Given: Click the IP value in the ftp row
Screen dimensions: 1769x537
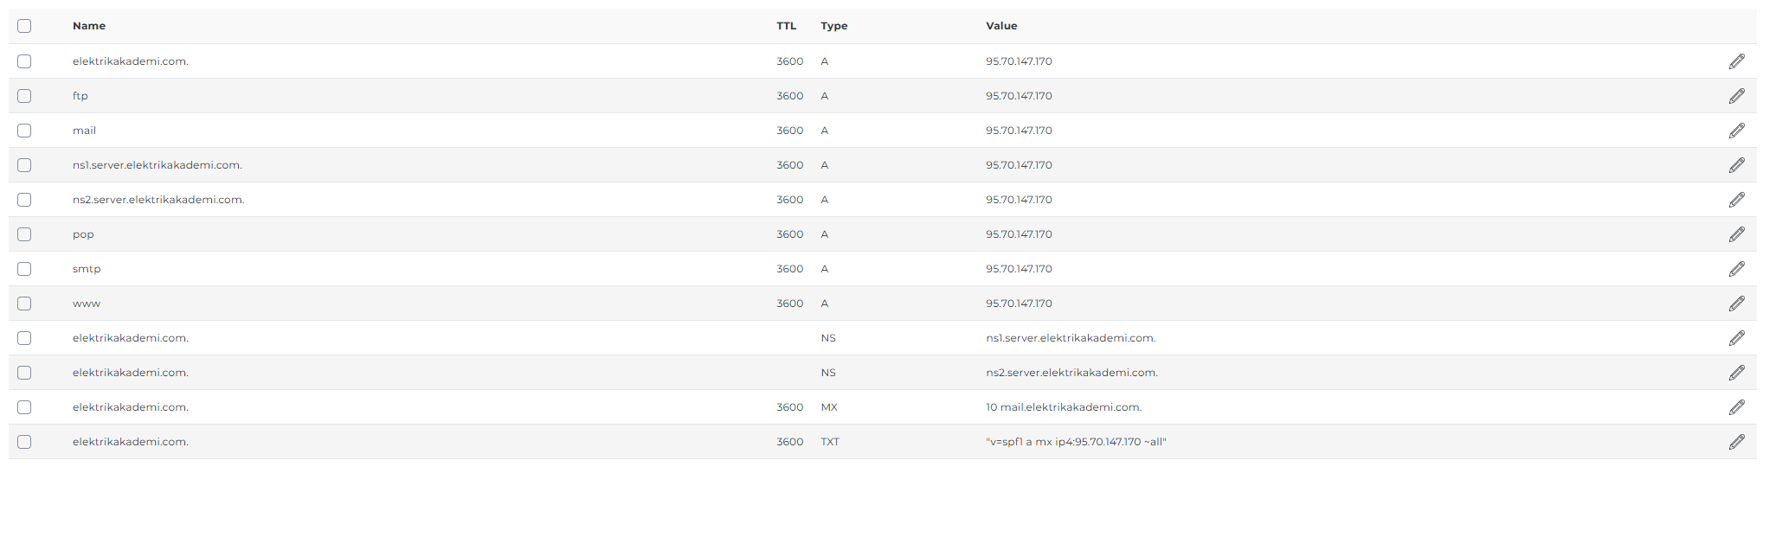Looking at the screenshot, I should pos(1019,96).
